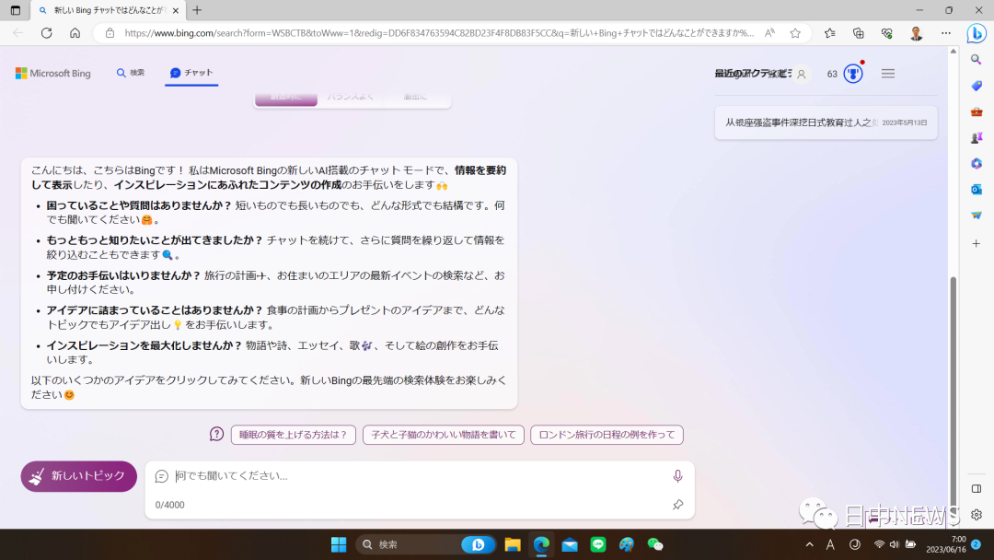994x560 pixels.
Task: Open Edge sidebar Drop paper plane icon
Action: coord(977,216)
